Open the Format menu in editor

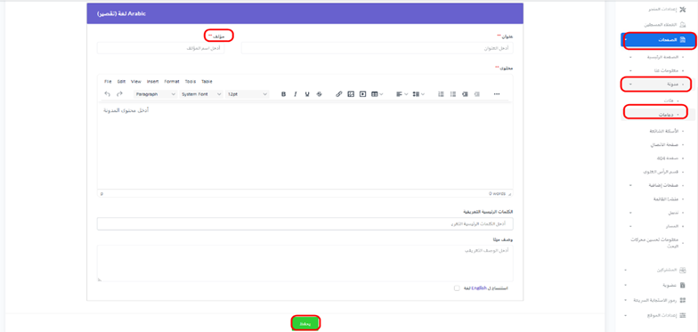(172, 82)
